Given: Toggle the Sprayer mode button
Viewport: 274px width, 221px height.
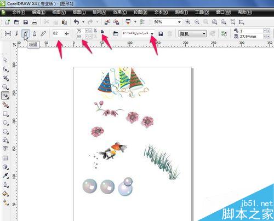Looking at the screenshot, I should point(26,33).
